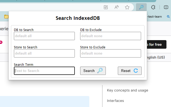Screen dimensions: 171x107
Task: Go to the Interfaces section link
Action: (115, 101)
